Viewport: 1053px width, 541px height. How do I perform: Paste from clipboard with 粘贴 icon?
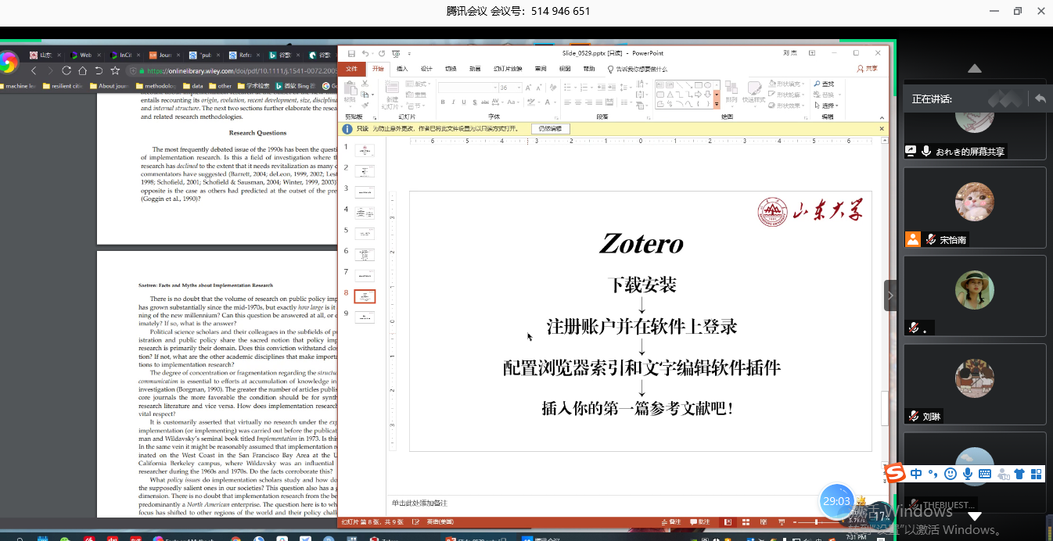(x=350, y=92)
